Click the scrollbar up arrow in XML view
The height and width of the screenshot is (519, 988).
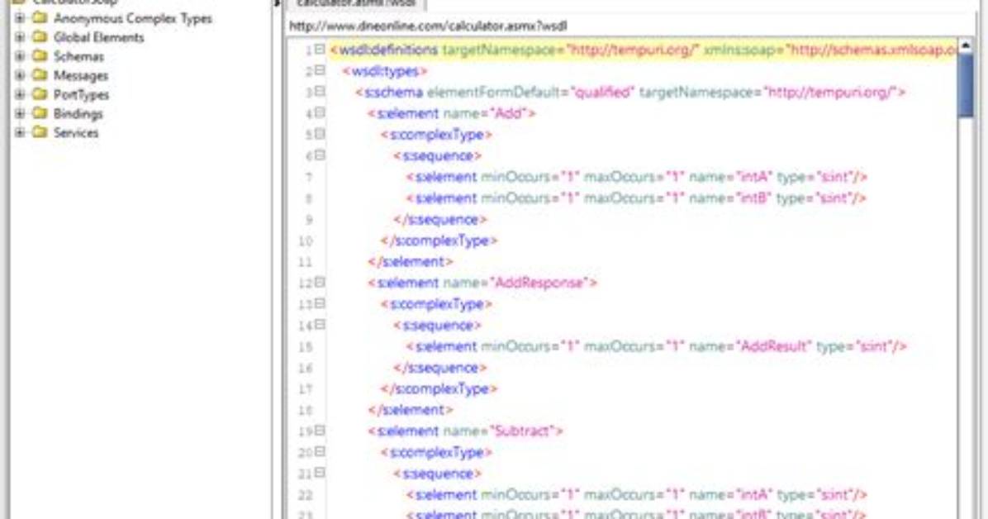point(966,45)
